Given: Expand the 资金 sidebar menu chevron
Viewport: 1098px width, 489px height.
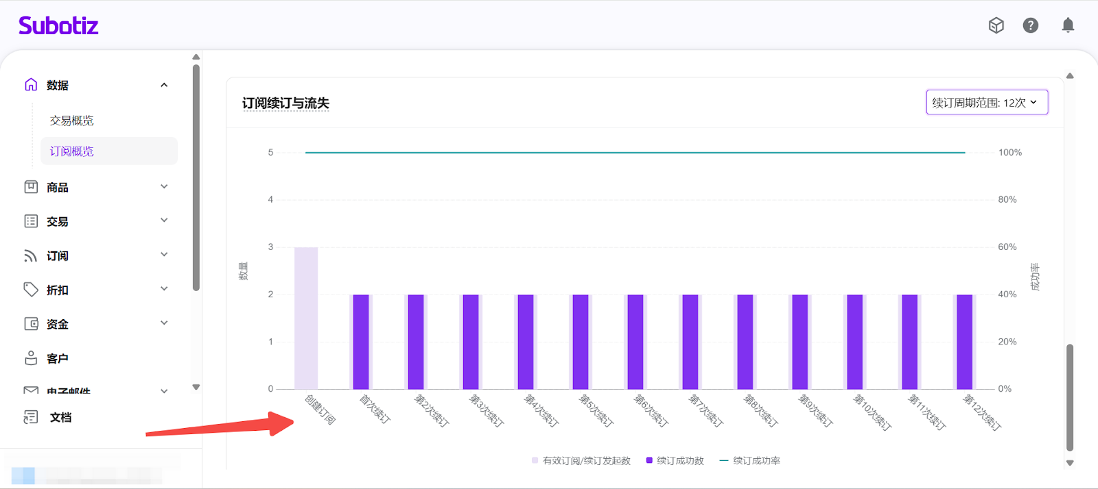Looking at the screenshot, I should [164, 323].
